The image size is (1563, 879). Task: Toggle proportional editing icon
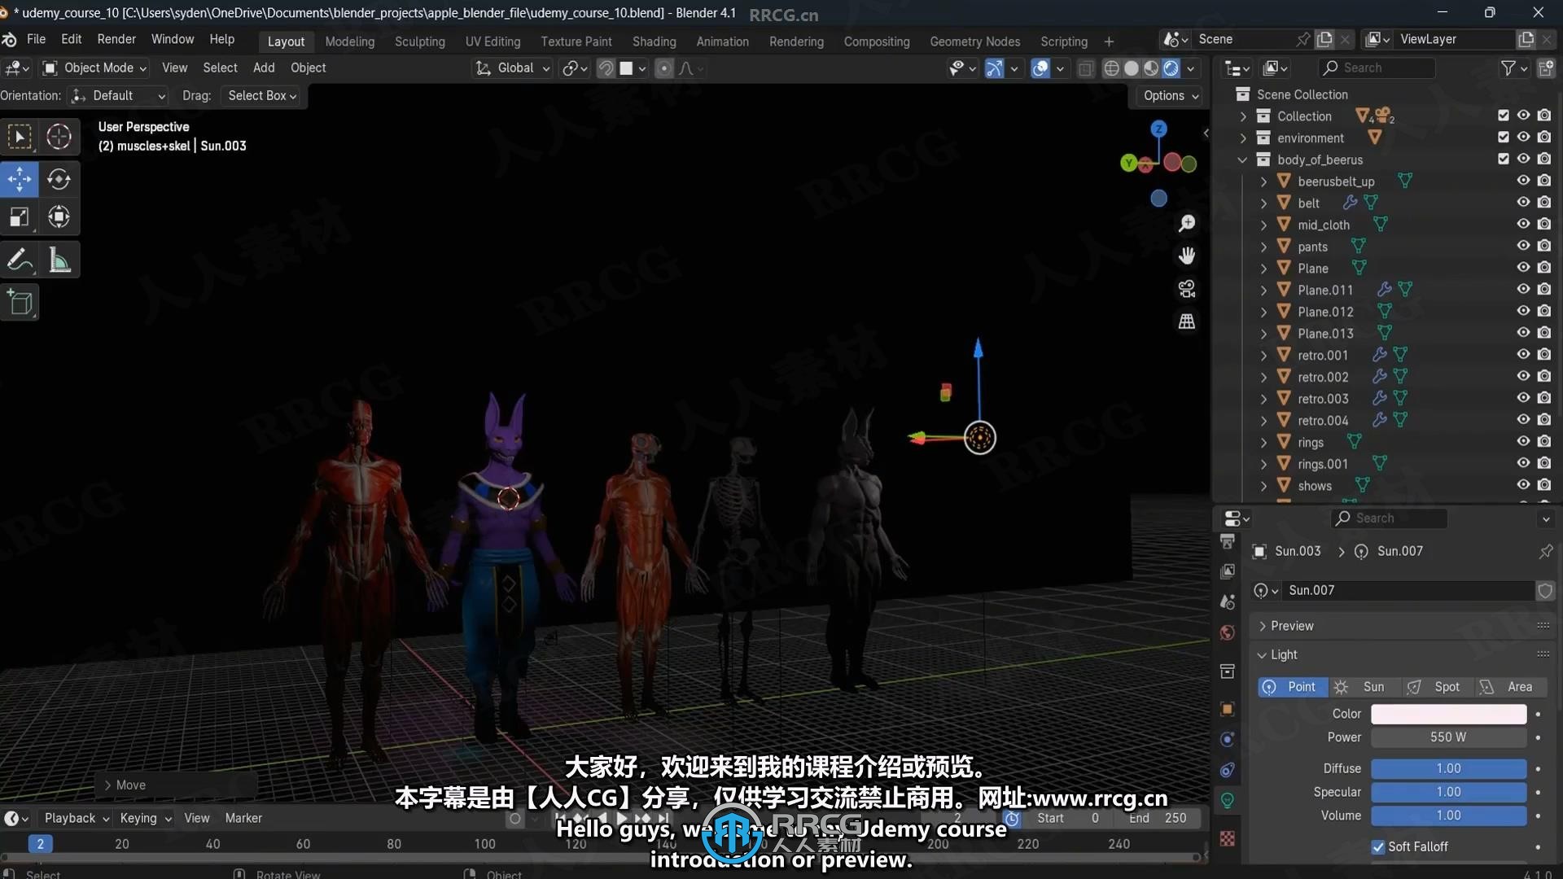(664, 68)
